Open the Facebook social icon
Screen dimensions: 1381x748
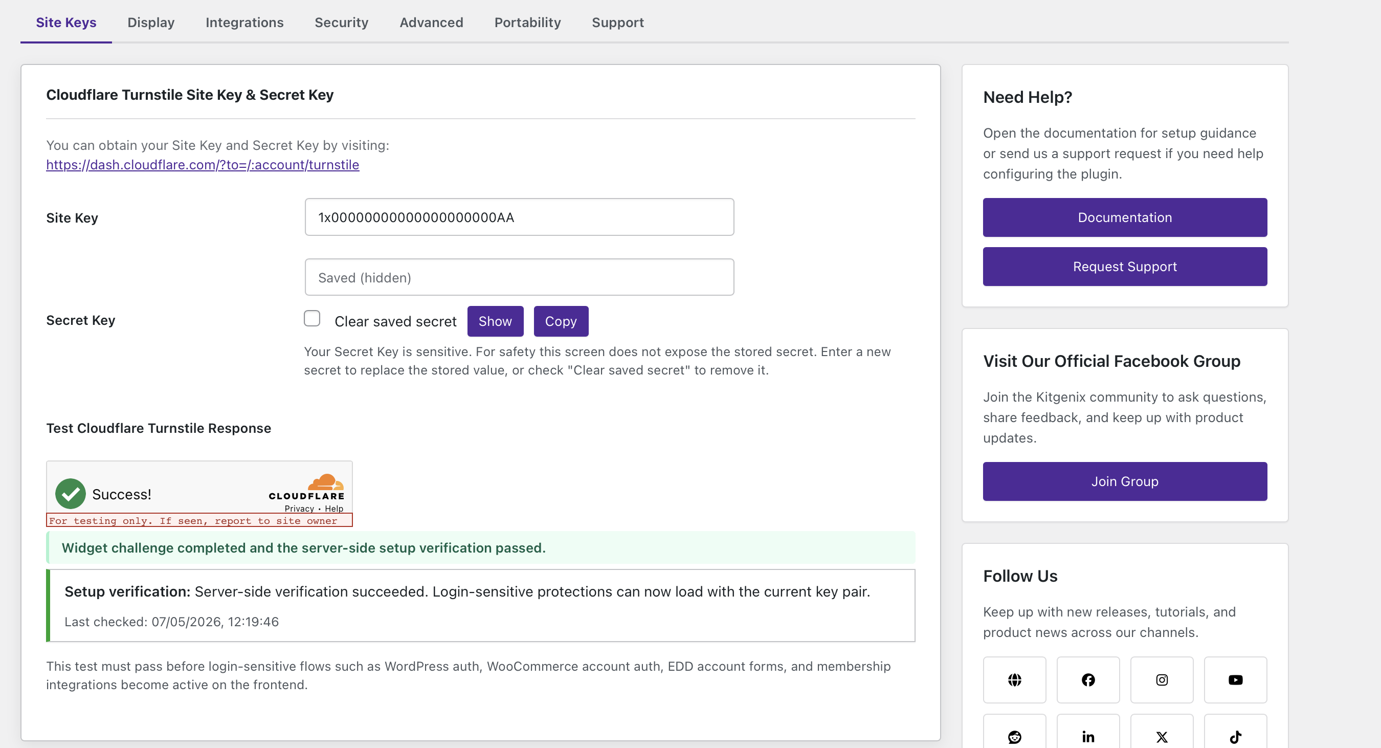click(x=1088, y=679)
